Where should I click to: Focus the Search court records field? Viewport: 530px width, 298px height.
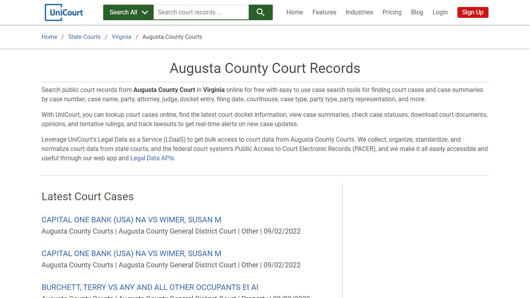point(201,12)
